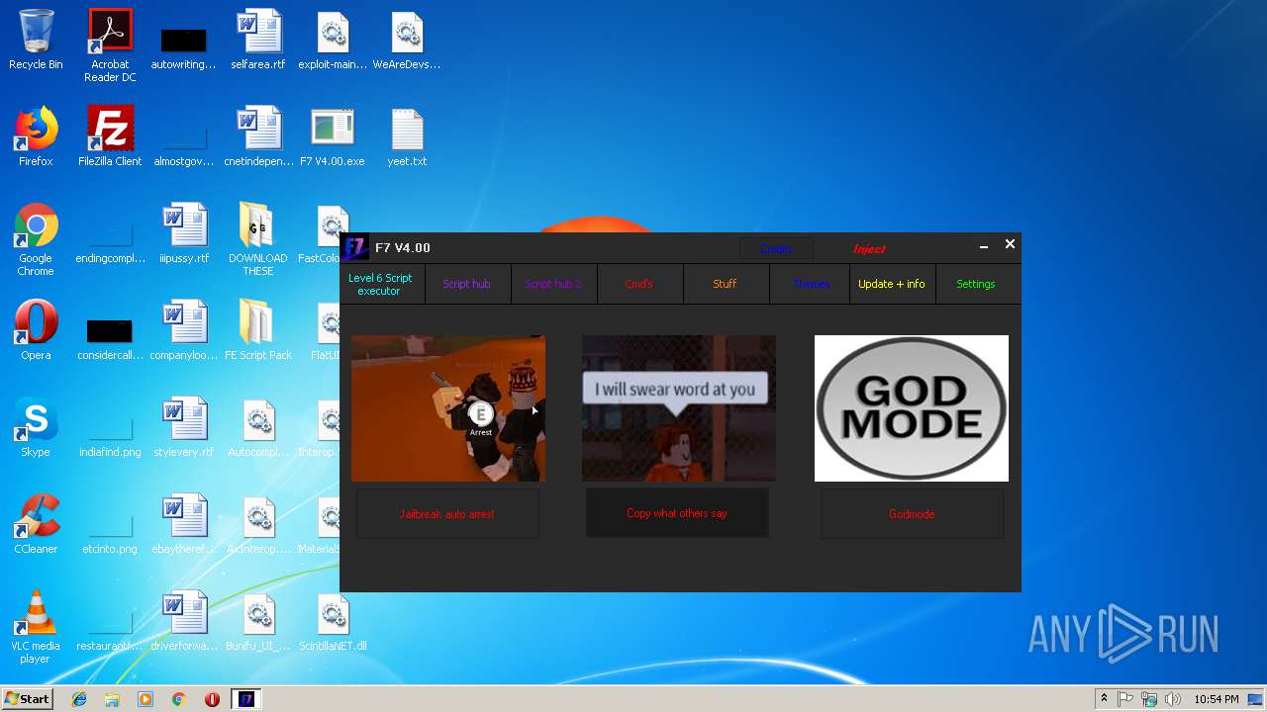Launch CCleaner desktop shortcut

tap(36, 524)
